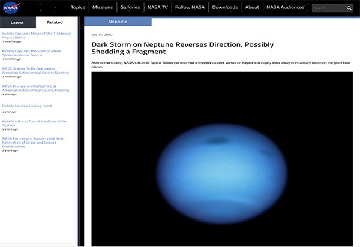
Task: Open the Downloads menu
Action: coord(225,7)
